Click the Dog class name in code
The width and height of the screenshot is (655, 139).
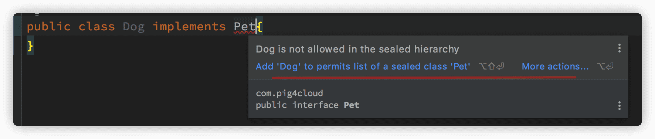[133, 27]
